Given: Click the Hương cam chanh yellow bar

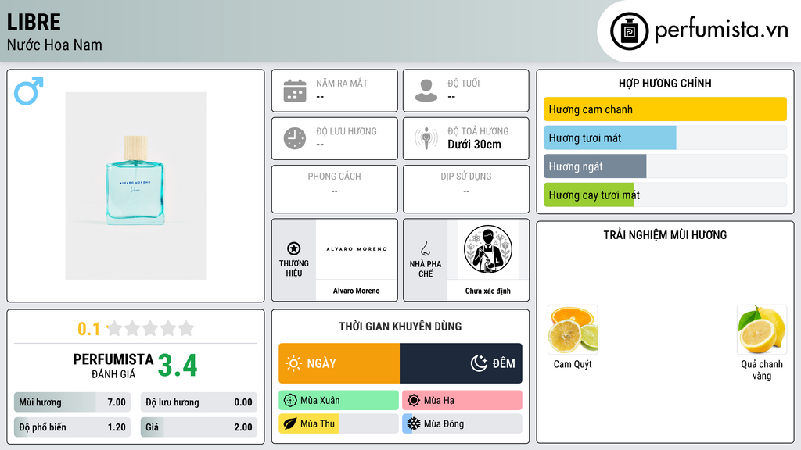Looking at the screenshot, I should (x=665, y=109).
